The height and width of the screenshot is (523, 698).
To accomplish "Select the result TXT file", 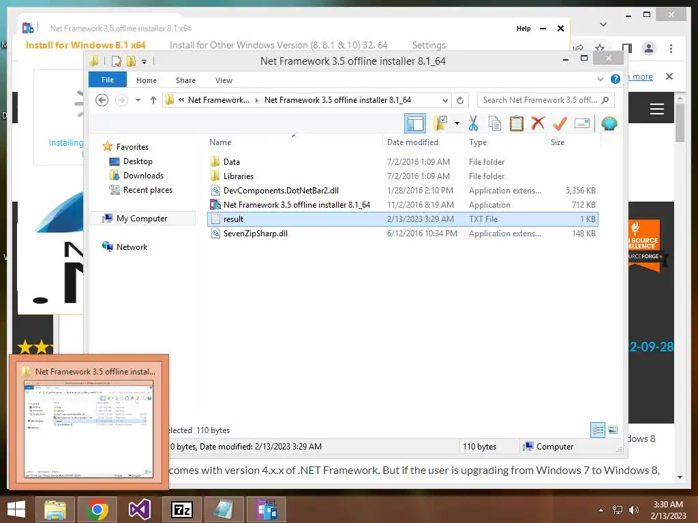I will click(x=403, y=219).
